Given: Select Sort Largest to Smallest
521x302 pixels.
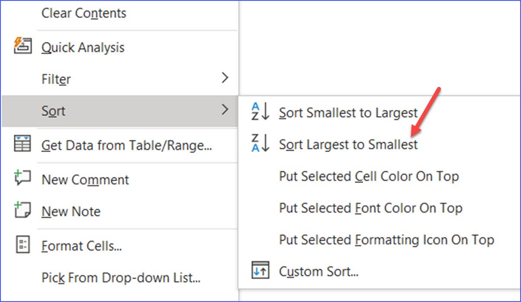Looking at the screenshot, I should pyautogui.click(x=348, y=144).
